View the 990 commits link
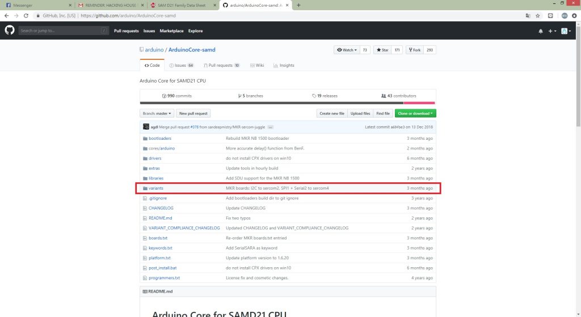Image resolution: width=581 pixels, height=317 pixels. [x=177, y=96]
